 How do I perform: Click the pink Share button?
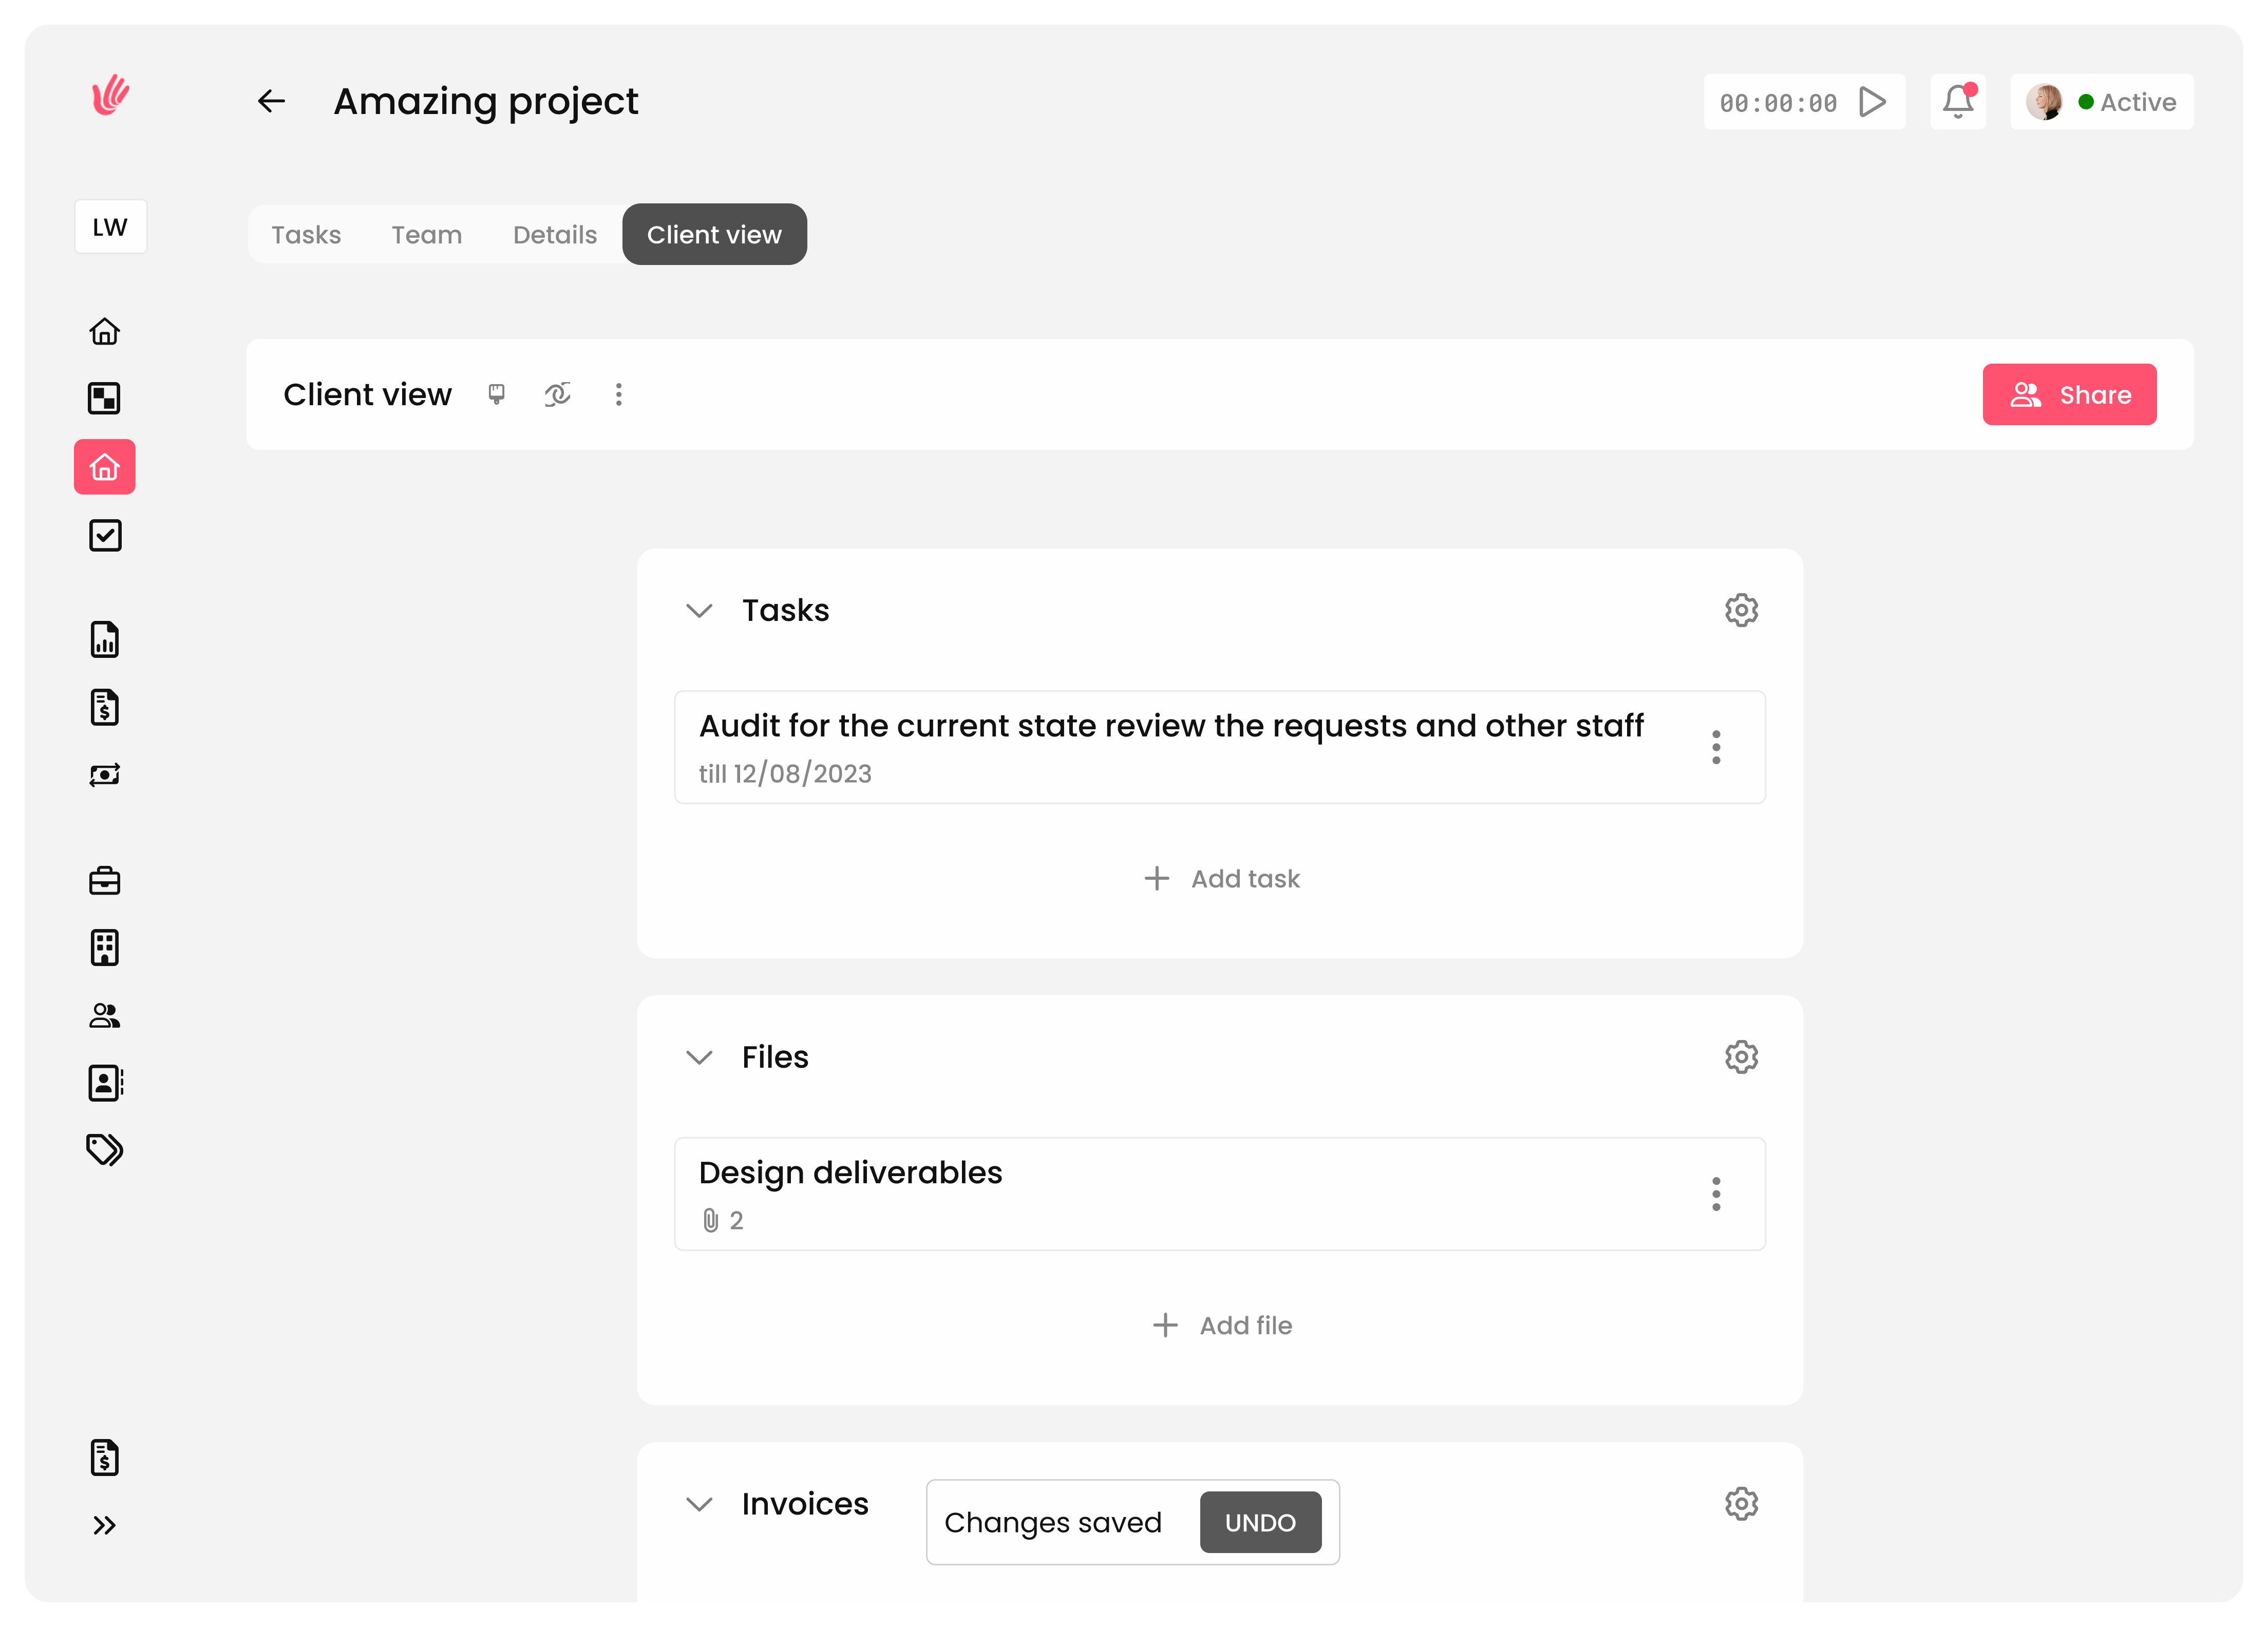(2069, 395)
